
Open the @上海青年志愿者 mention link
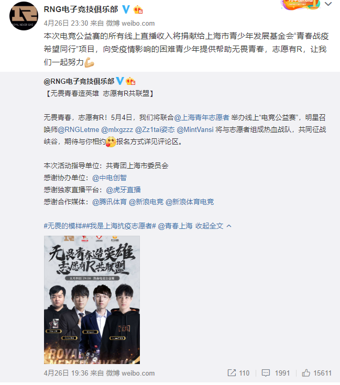coord(202,117)
